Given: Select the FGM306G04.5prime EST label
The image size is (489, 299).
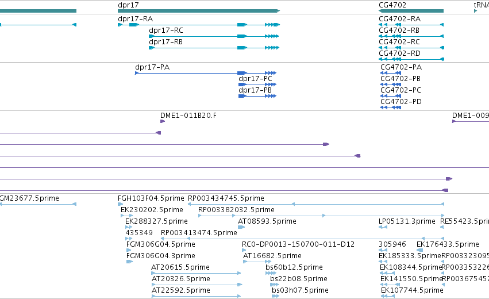Looking at the screenshot, I should tap(161, 245).
